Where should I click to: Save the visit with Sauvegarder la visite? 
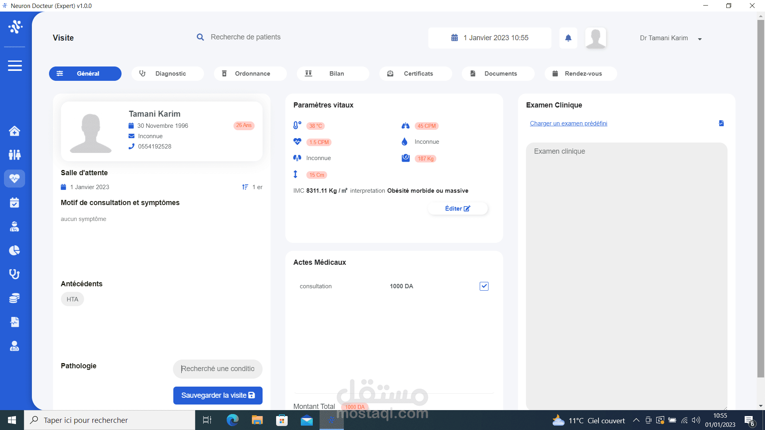(x=218, y=395)
